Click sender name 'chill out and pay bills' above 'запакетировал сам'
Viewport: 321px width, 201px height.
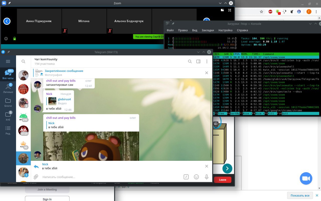point(61,81)
